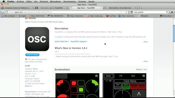This screenshot has height=98, width=175.
Task: Open the Ayuda menu
Action: pos(91,1)
